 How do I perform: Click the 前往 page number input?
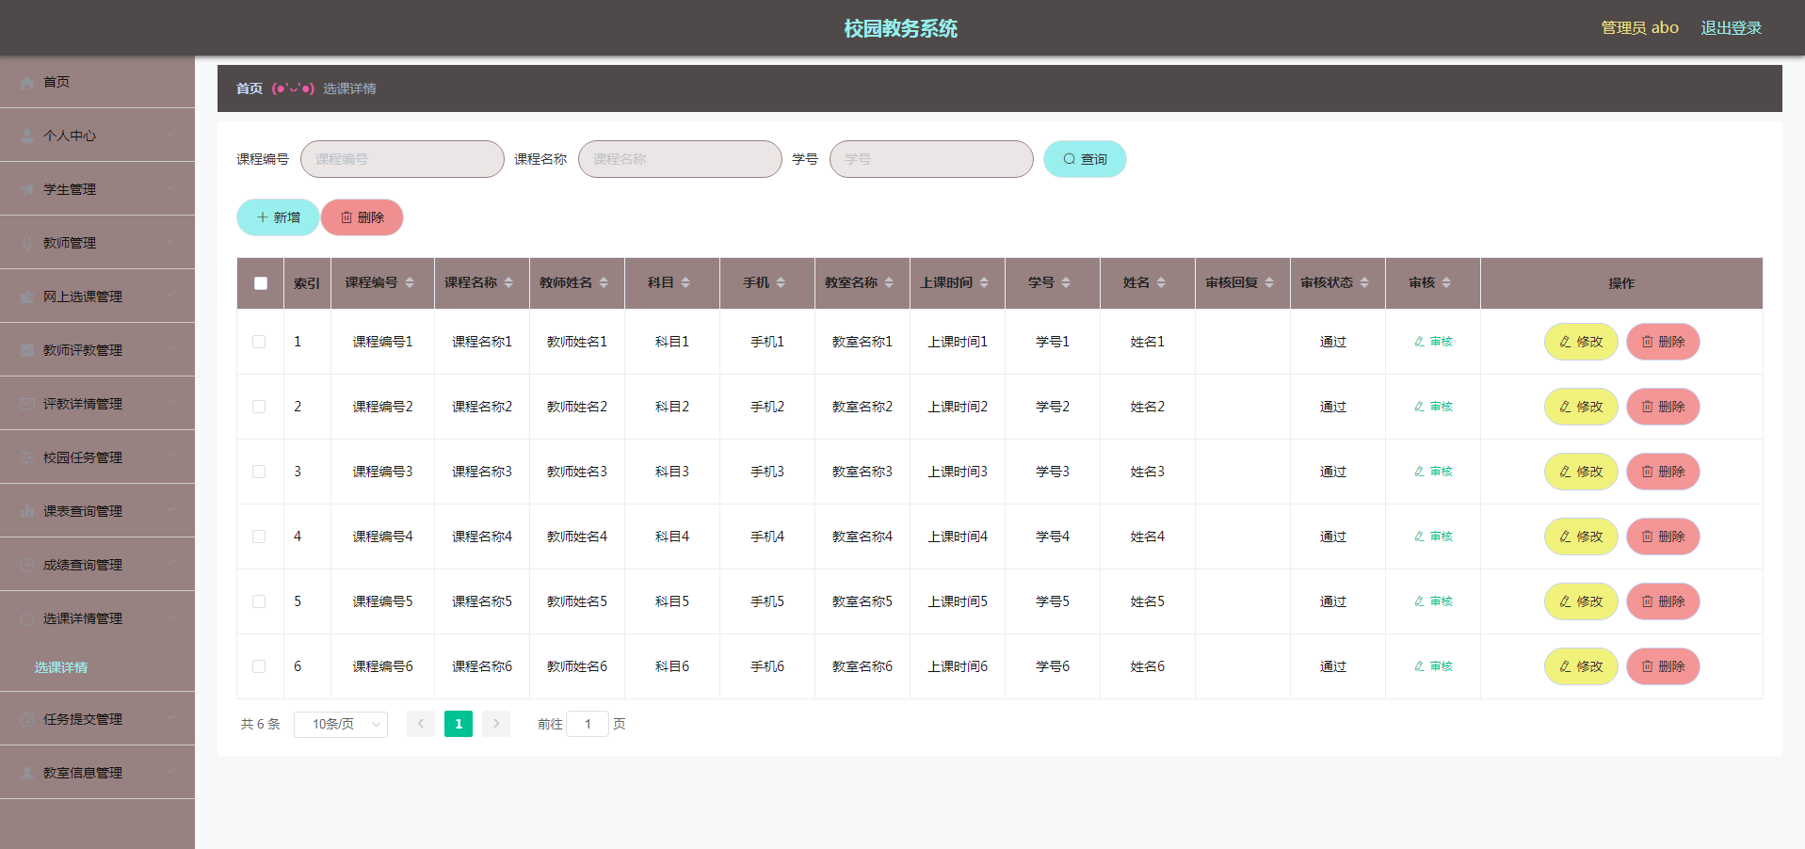coord(588,724)
